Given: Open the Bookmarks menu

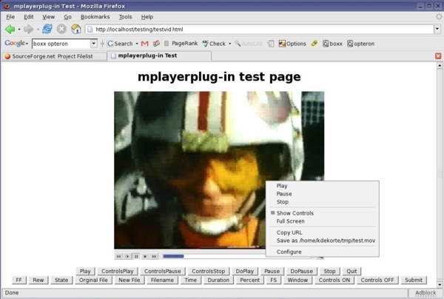Looking at the screenshot, I should (x=95, y=17).
